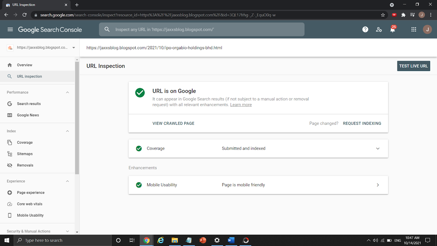The image size is (437, 246).
Task: Open the hamburger navigation menu
Action: pos(10,29)
